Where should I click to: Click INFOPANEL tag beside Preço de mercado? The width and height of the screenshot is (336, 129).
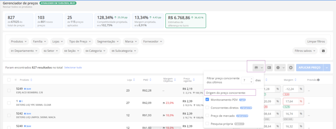tap(242, 116)
